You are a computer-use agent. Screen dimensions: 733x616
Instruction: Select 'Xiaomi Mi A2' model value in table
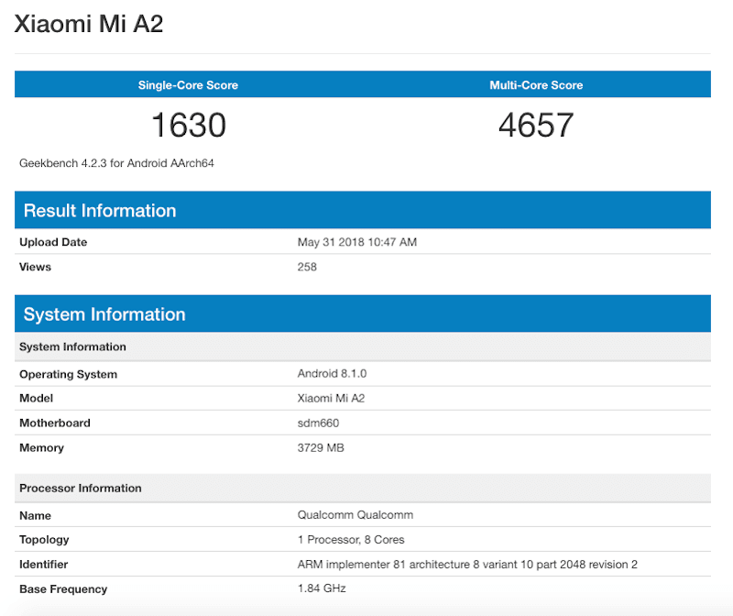click(x=331, y=399)
